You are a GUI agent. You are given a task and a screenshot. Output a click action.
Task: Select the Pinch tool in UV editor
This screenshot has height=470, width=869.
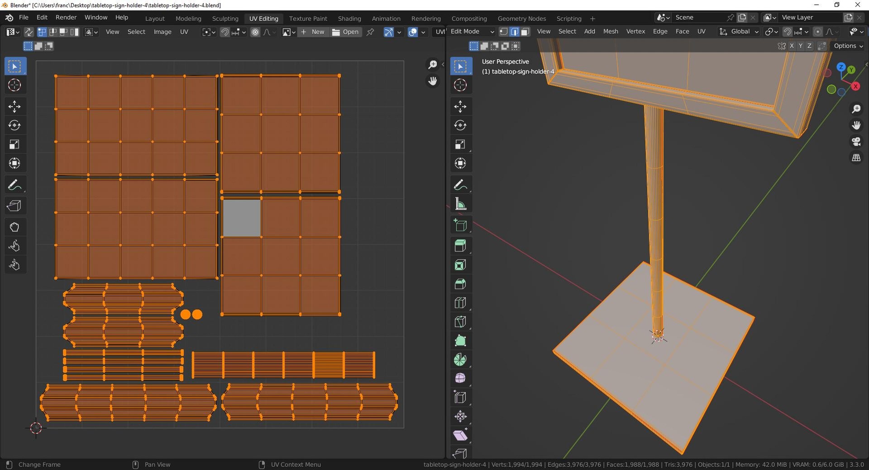click(14, 265)
